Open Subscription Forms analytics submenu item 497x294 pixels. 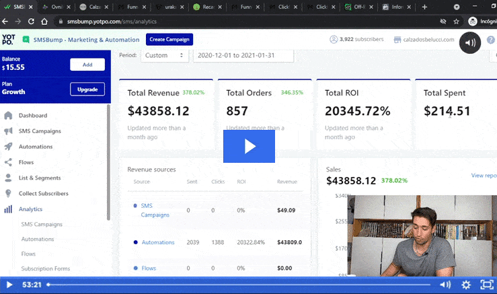[x=45, y=268]
